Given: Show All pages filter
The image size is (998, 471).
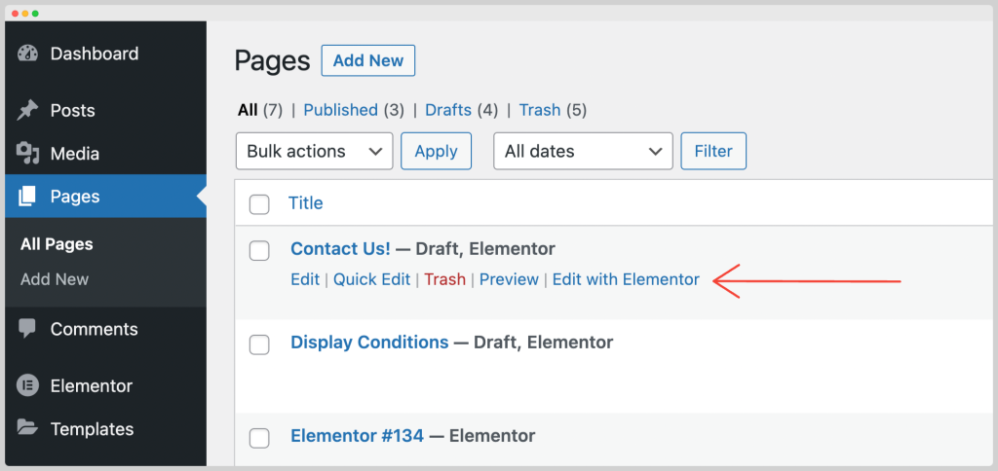Looking at the screenshot, I should pos(247,111).
